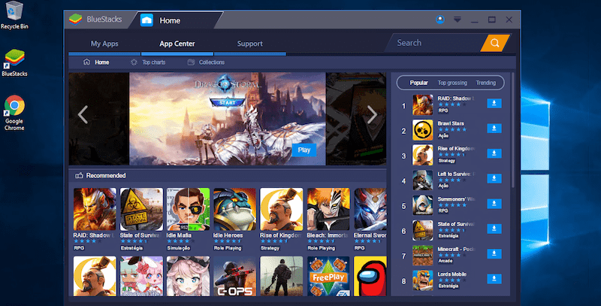Open the BlueStacks desktop shortcut
The height and width of the screenshot is (306, 601).
pyautogui.click(x=14, y=62)
